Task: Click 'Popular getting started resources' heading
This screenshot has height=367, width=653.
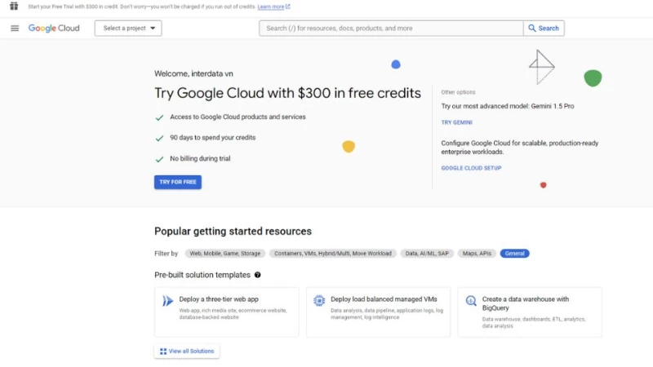Action: pyautogui.click(x=233, y=232)
